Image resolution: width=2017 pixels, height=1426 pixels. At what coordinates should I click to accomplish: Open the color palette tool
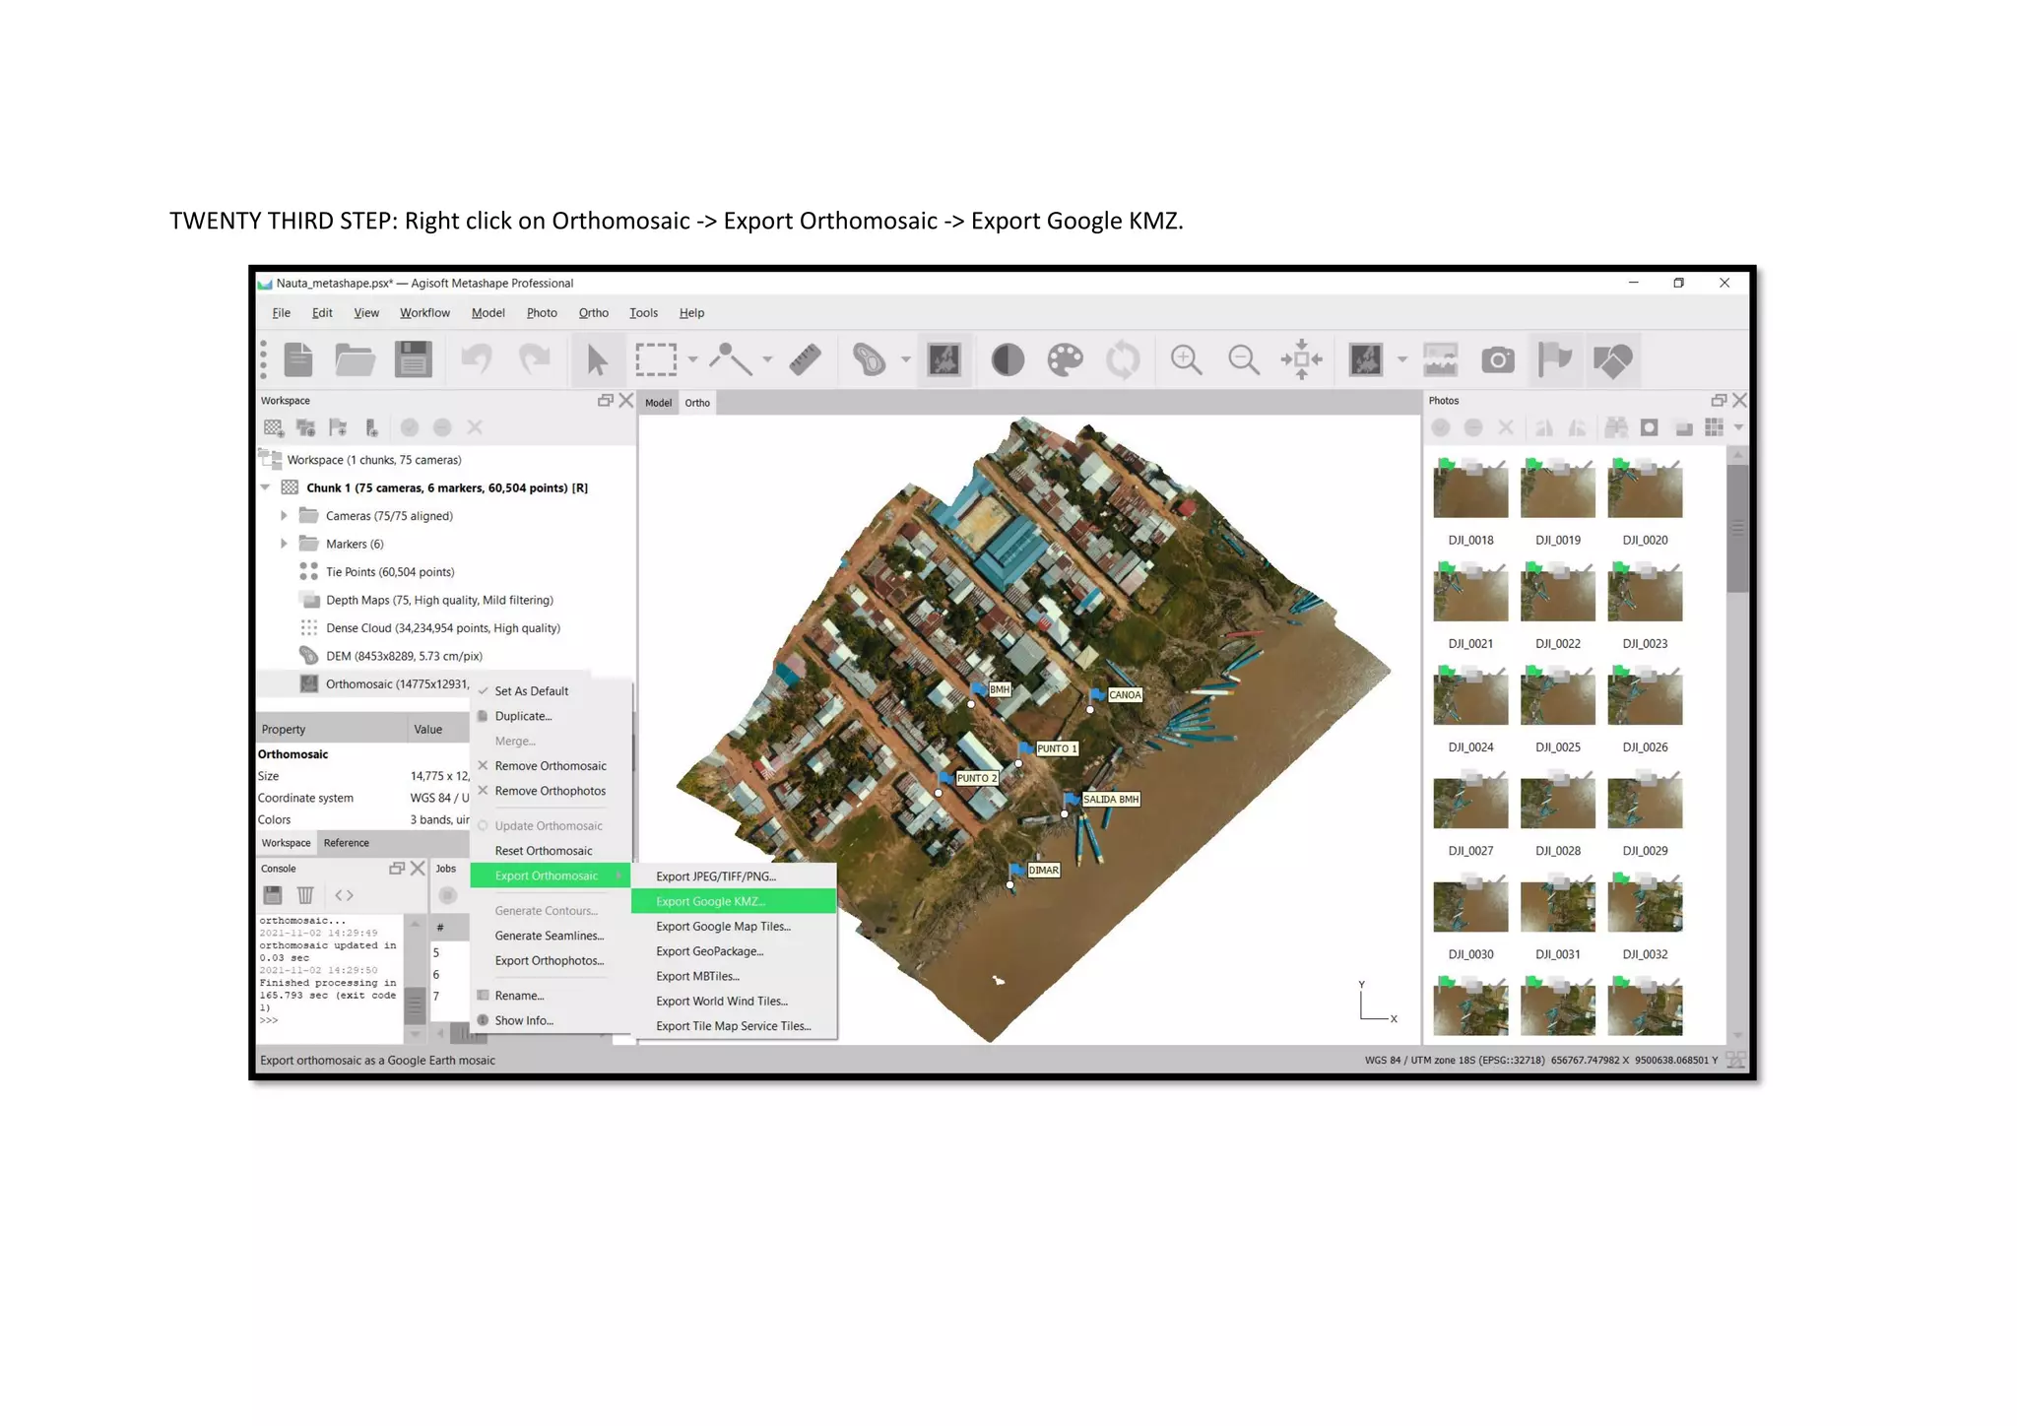pos(1065,359)
